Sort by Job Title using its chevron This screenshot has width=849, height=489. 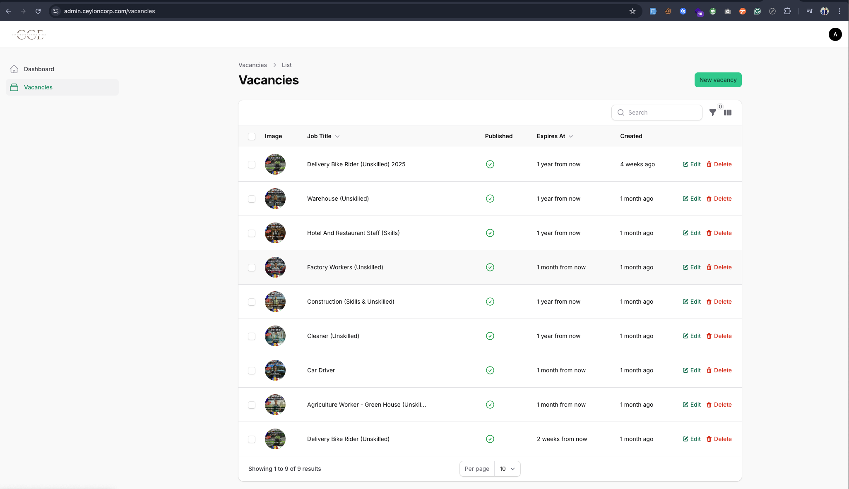[337, 136]
